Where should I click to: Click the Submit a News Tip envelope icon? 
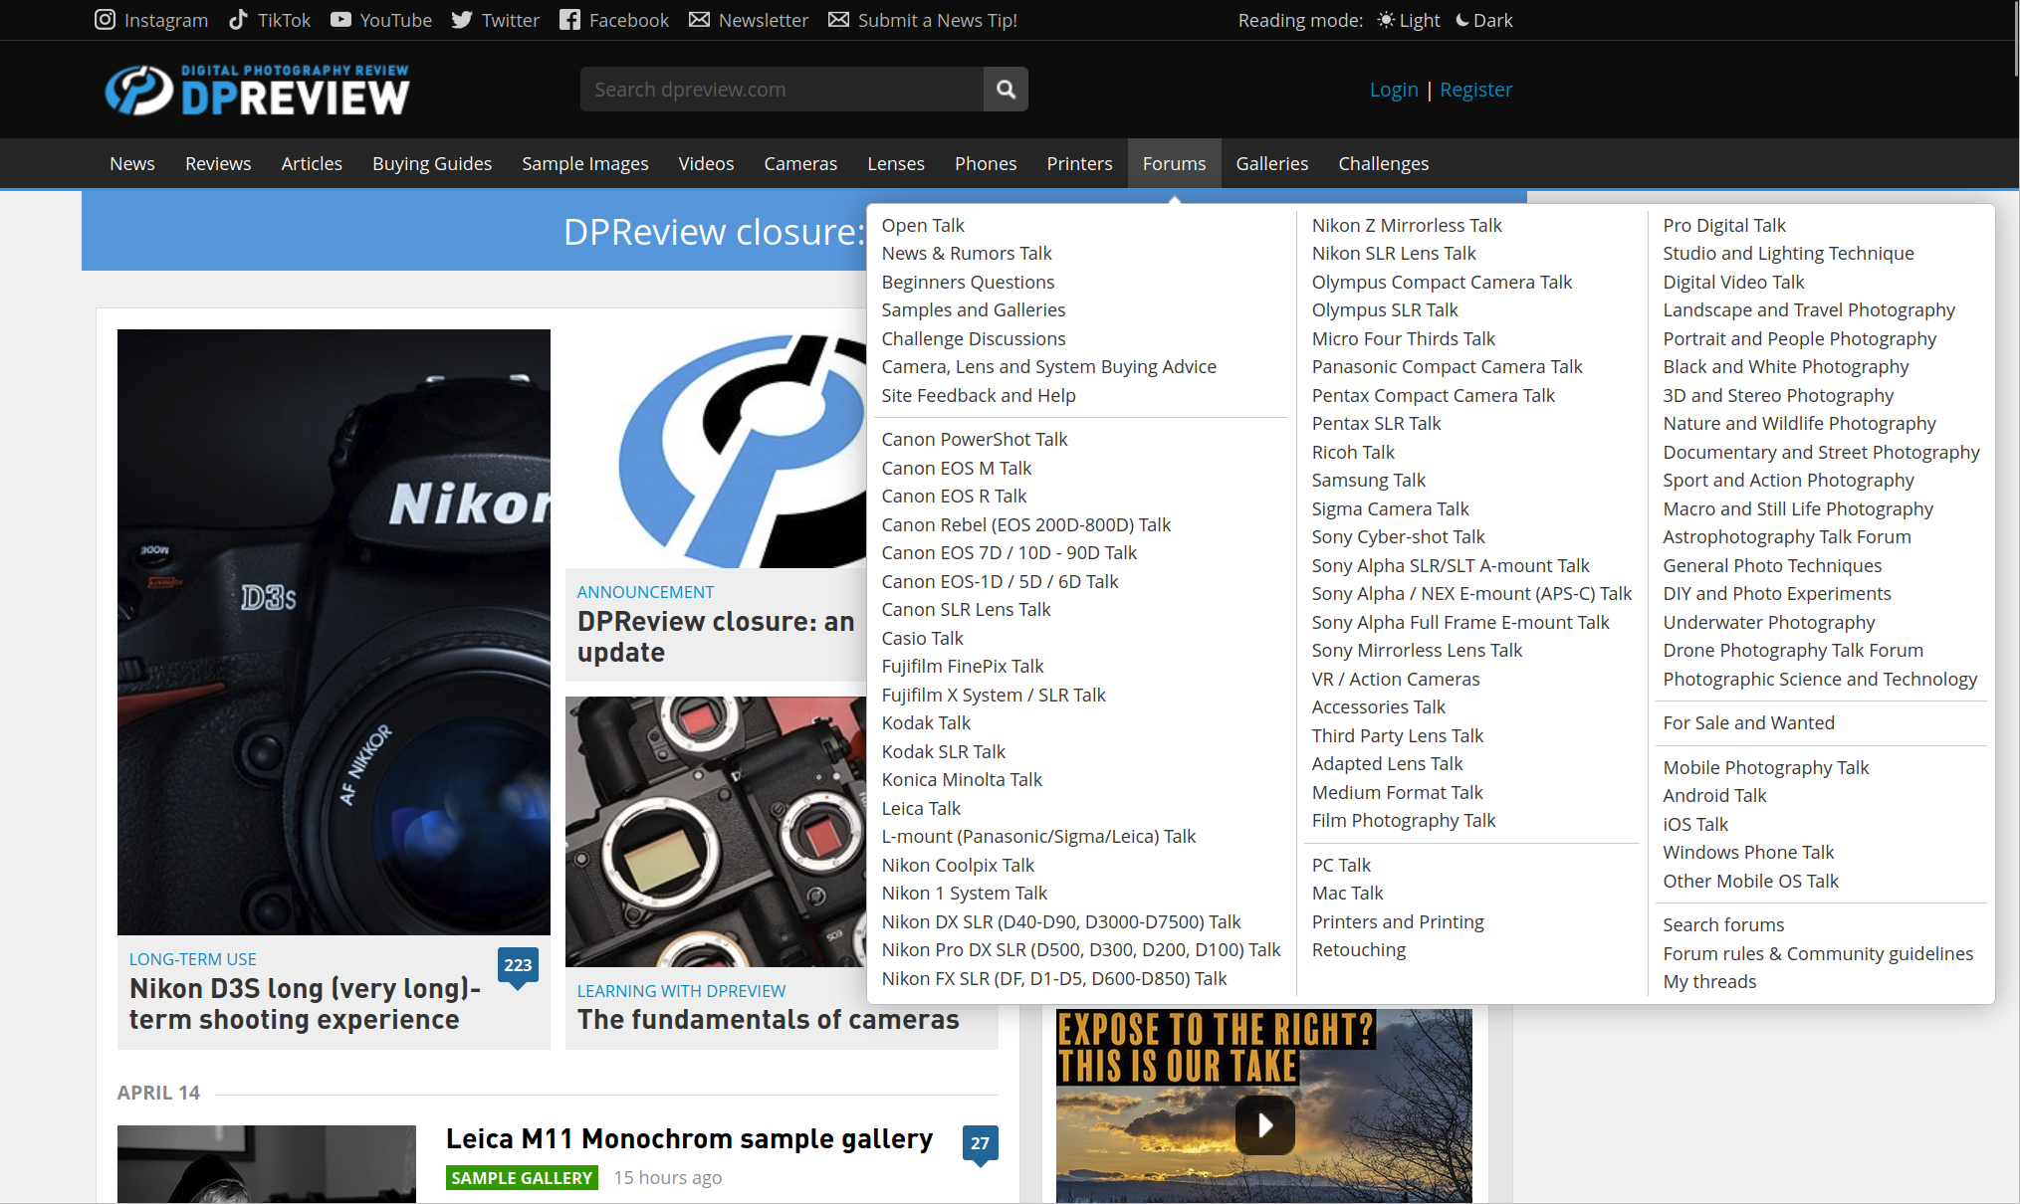tap(839, 20)
